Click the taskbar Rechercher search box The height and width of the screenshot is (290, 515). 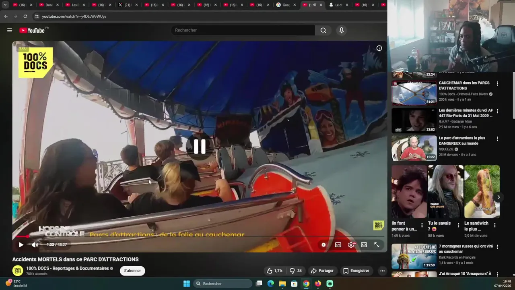[222, 284]
